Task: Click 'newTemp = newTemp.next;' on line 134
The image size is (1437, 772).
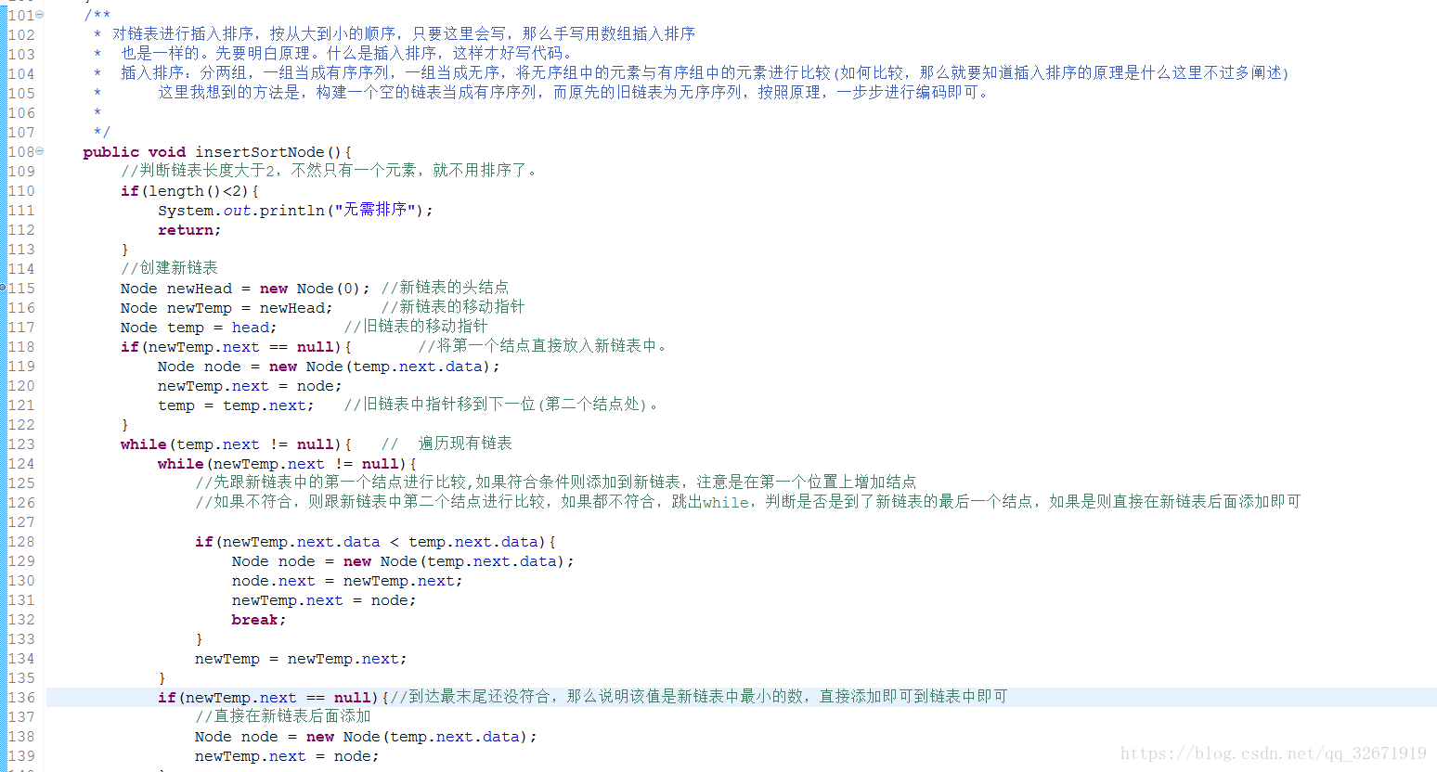Action: [x=301, y=659]
